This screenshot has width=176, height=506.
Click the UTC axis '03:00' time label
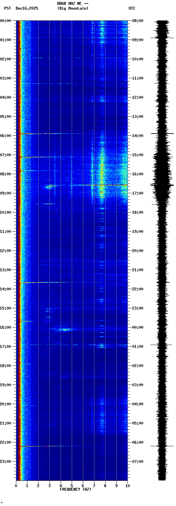click(x=138, y=385)
